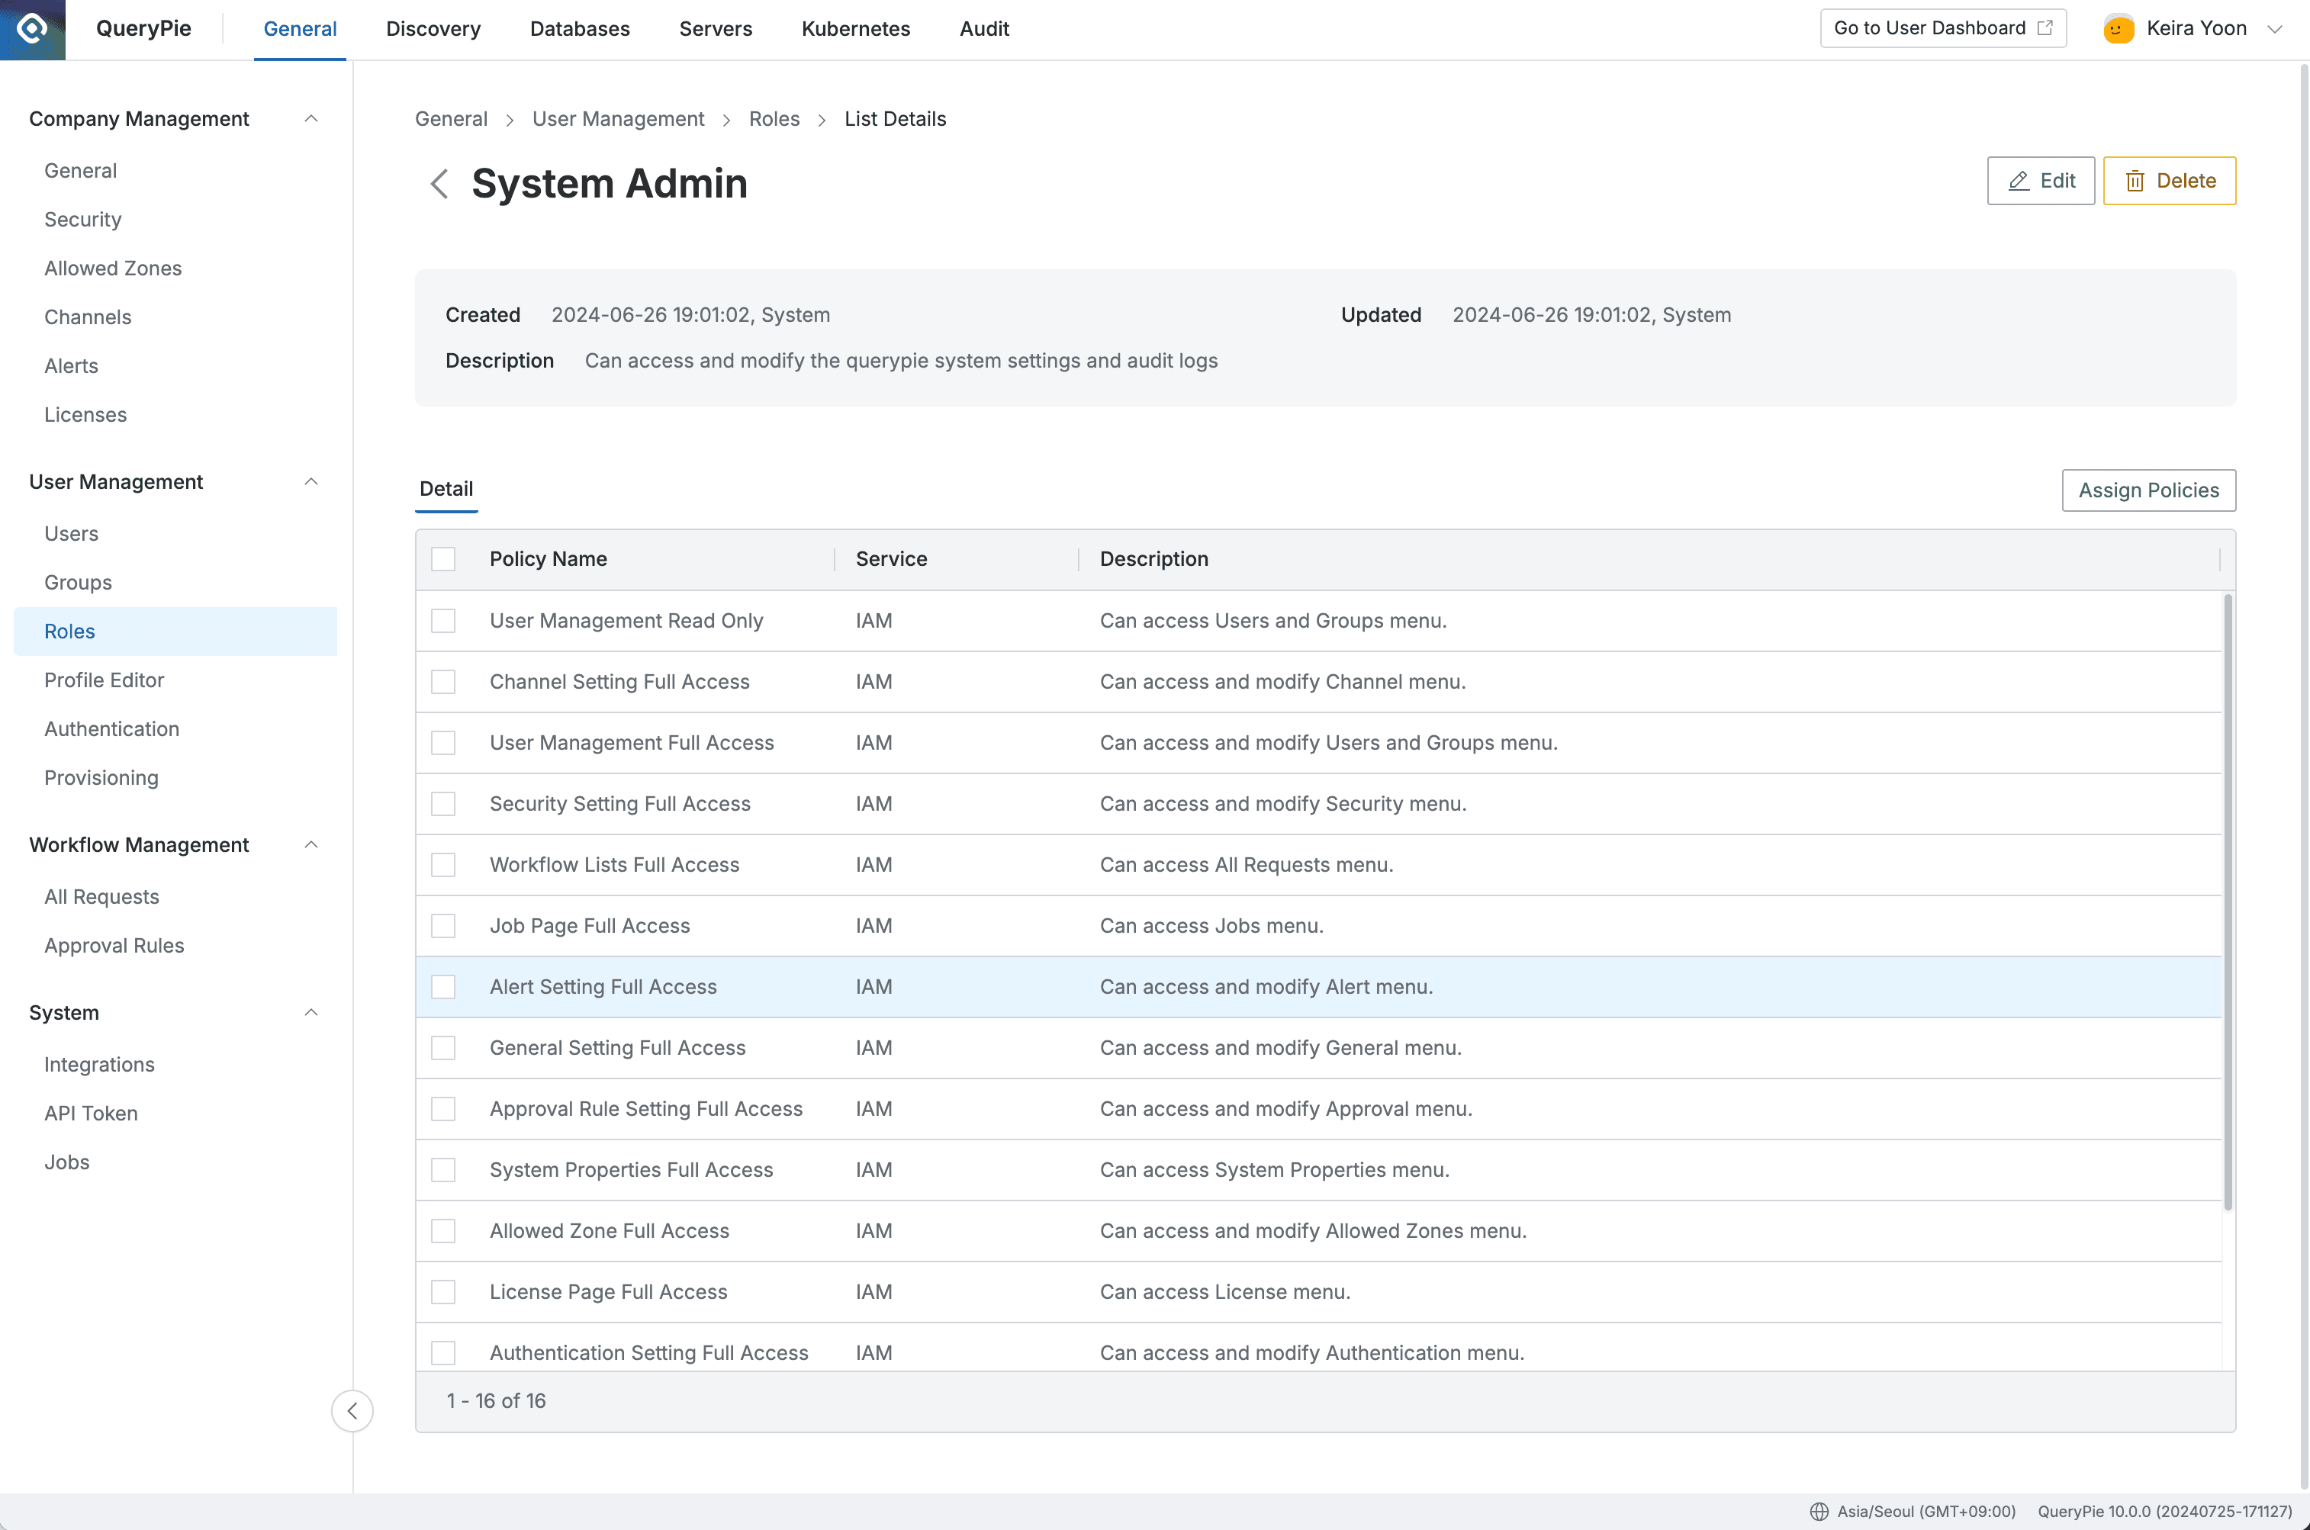Select the Detail tab
The height and width of the screenshot is (1530, 2310).
click(x=446, y=489)
